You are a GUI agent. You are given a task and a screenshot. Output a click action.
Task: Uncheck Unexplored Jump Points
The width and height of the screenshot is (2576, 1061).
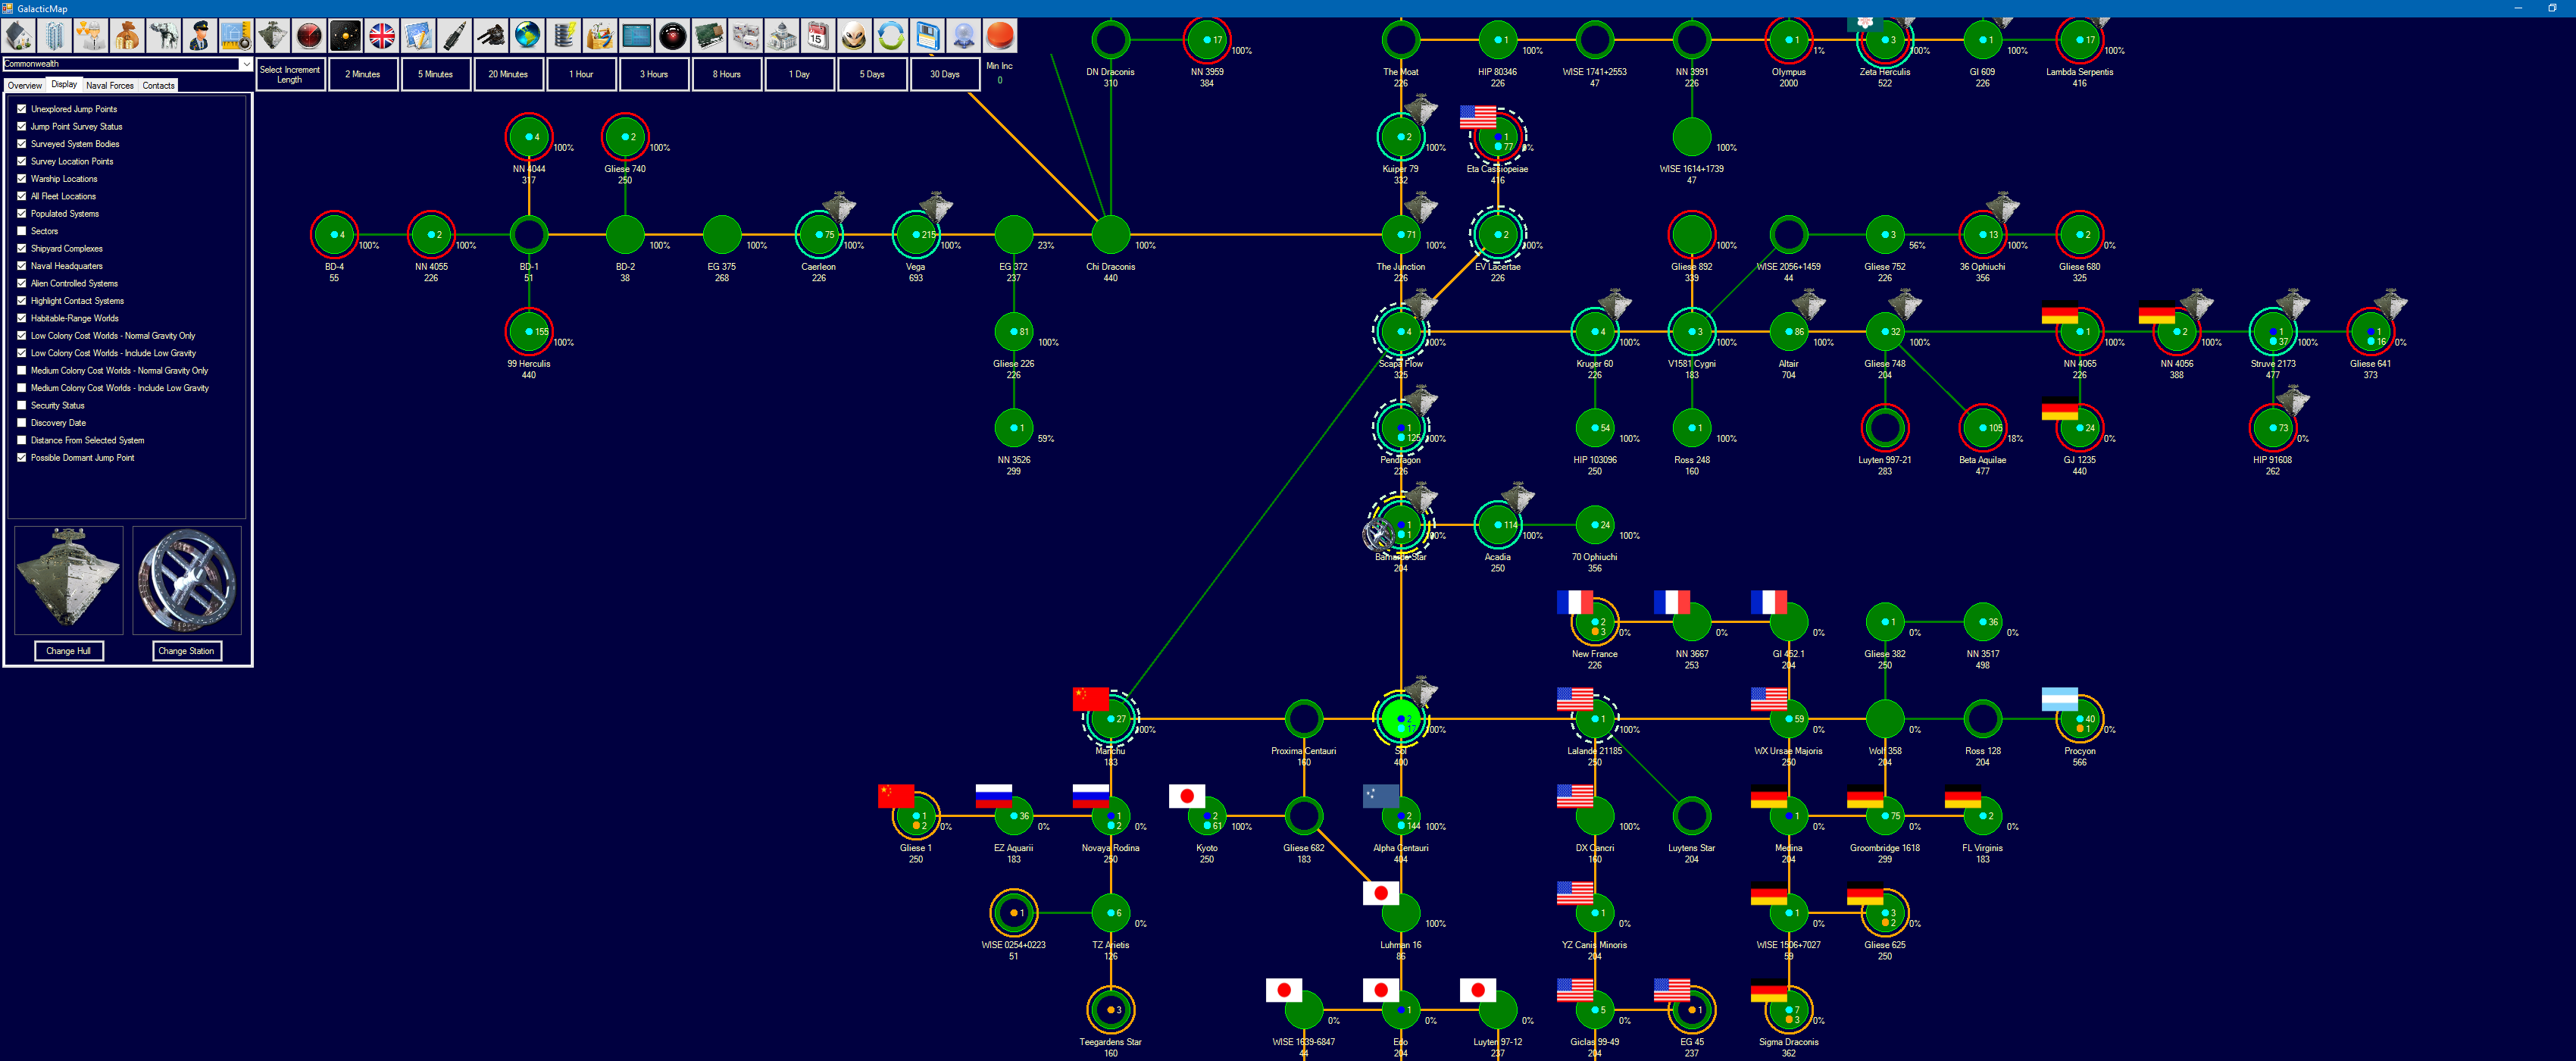[22, 109]
